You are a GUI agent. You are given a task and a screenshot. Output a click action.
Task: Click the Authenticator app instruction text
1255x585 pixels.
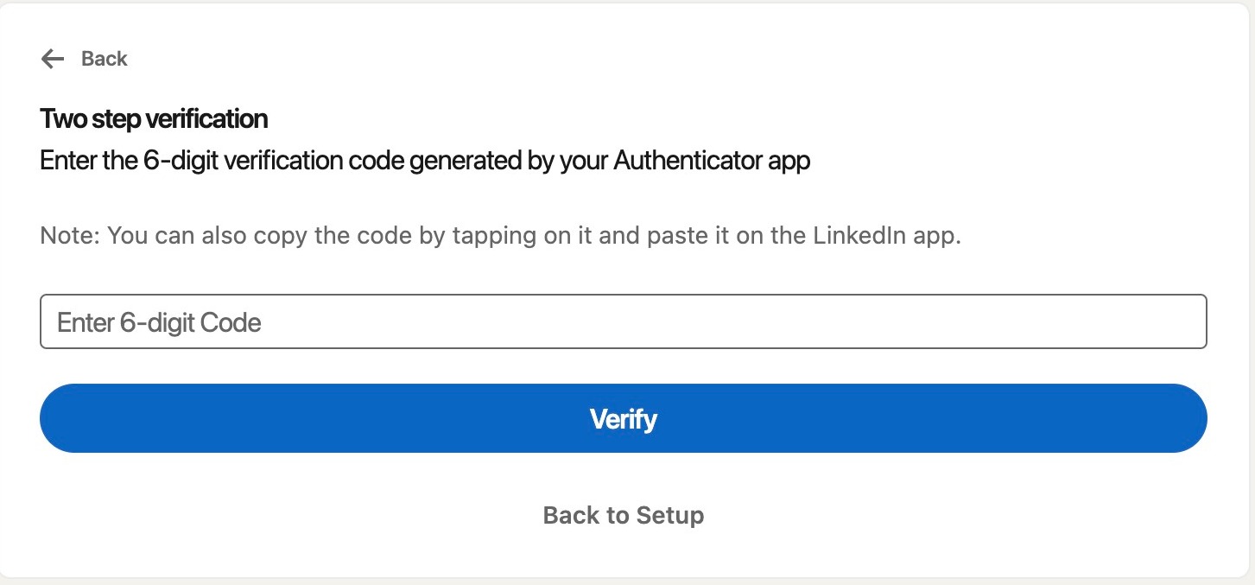[x=425, y=161]
